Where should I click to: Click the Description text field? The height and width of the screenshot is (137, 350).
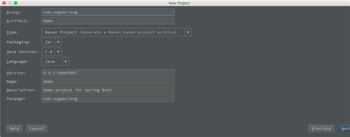[x=108, y=90]
